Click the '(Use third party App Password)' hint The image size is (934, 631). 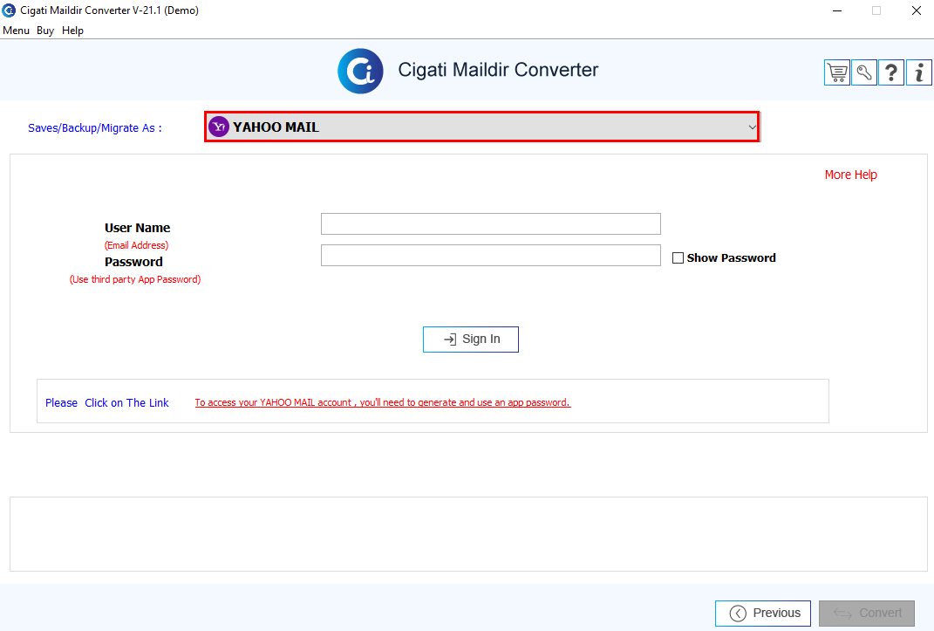[x=135, y=279]
